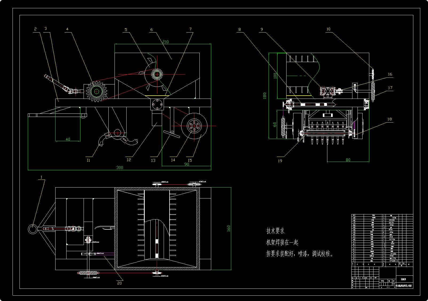Click part callout number 10 in the rear view

(x=328, y=29)
